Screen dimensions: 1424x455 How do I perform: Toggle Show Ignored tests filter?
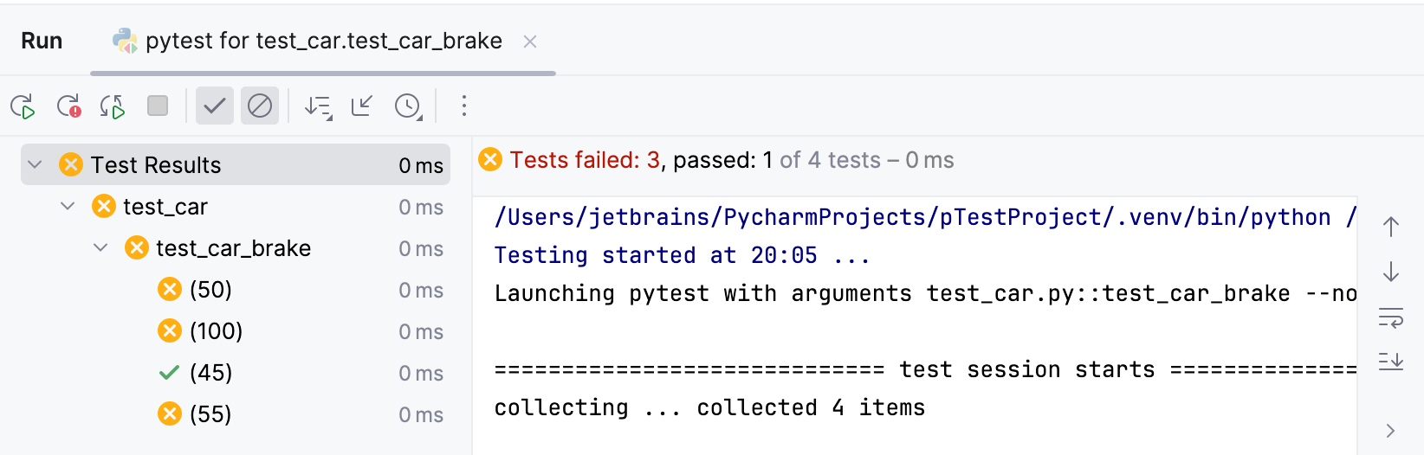[x=260, y=106]
